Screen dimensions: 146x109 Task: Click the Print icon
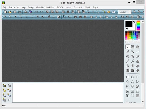point(25,12)
